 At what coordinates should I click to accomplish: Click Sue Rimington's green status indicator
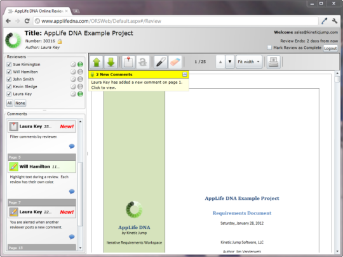pyautogui.click(x=80, y=65)
